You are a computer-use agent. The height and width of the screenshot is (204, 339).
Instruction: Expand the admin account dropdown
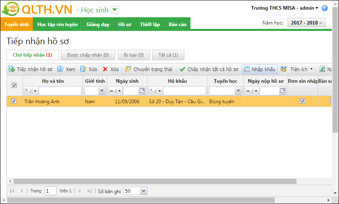tap(317, 8)
